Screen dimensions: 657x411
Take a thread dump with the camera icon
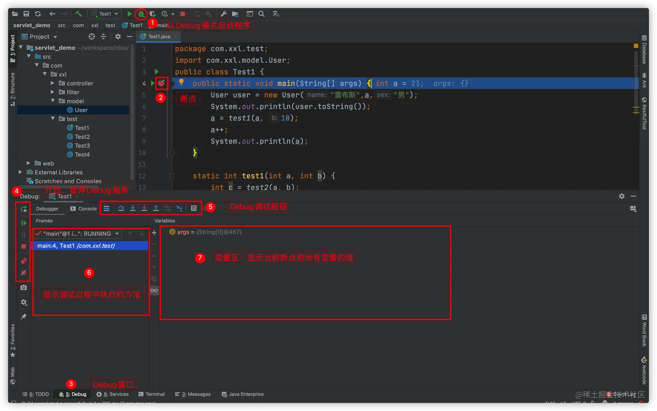pyautogui.click(x=23, y=287)
